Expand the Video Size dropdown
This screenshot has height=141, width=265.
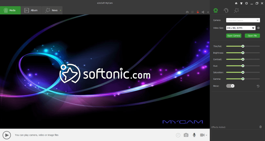tap(241, 28)
